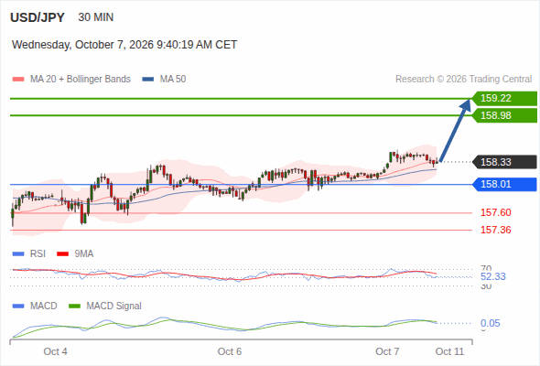Open the Research Trading Central copyright text

click(463, 80)
